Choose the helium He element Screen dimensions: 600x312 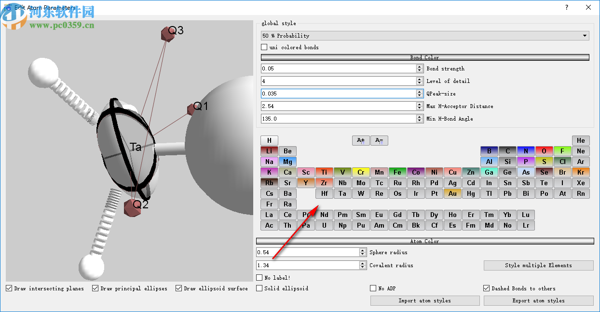581,140
